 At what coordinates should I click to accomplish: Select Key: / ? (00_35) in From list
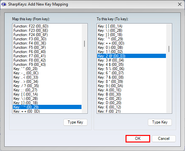(x=47, y=86)
